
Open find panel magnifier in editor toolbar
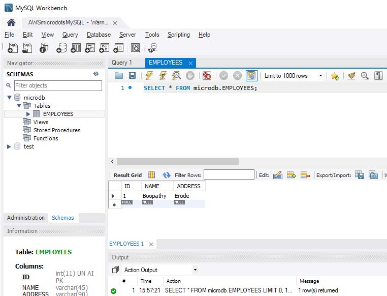(365, 76)
